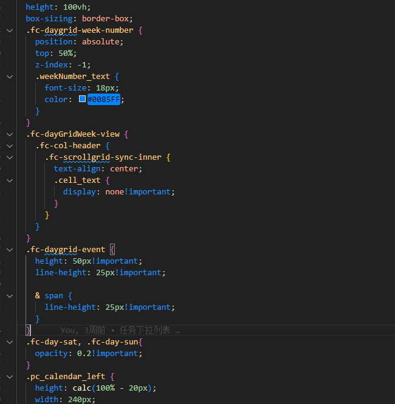Click 'opacity: 0.2!important' declaration
395x404 pixels.
(89, 353)
